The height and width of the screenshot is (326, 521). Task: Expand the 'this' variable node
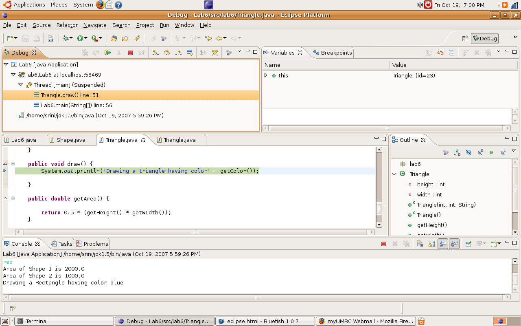[266, 75]
